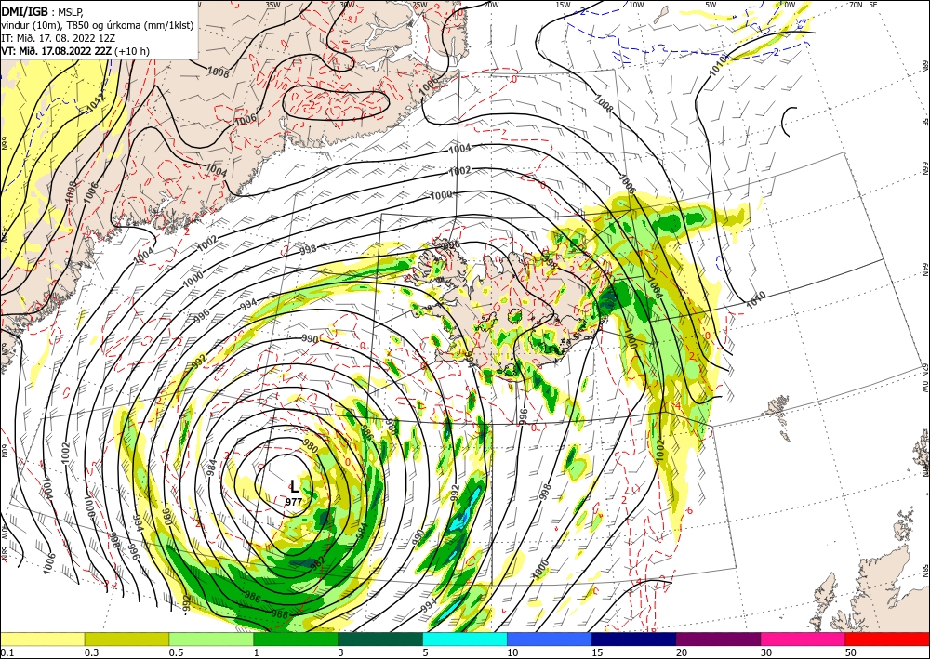
Task: Click the '10W' longitude label at top
Action: coord(636,5)
